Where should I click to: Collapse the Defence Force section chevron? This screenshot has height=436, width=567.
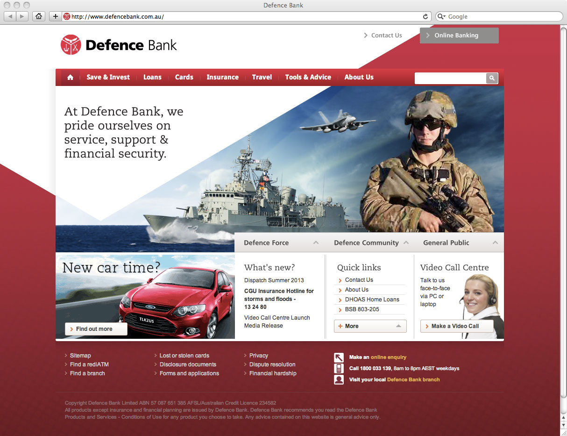[x=316, y=243]
